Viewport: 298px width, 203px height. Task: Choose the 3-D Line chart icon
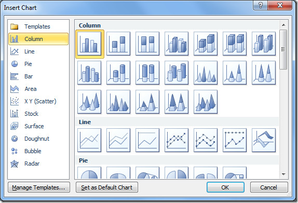point(264,141)
